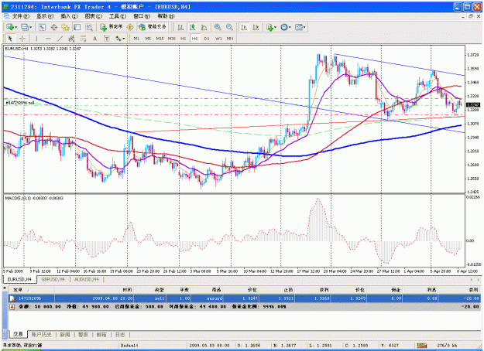484x351 pixels.
Task: Select the horizontal line drawing tool
Action: coord(48,39)
